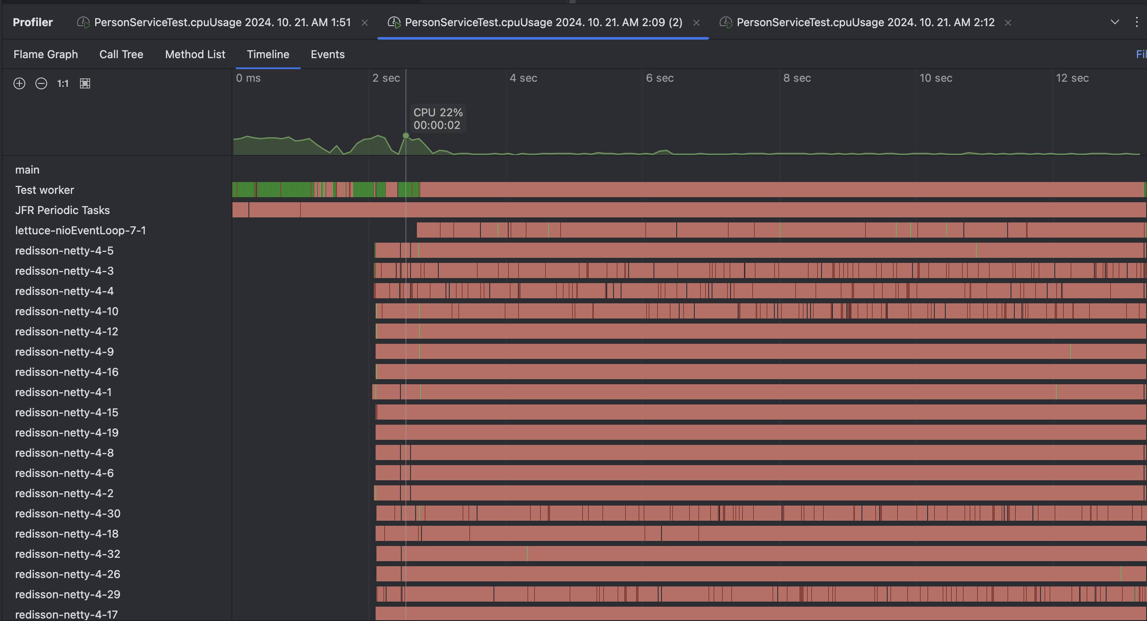Image resolution: width=1147 pixels, height=621 pixels.
Task: Click the lettuce-nioEventLoop-7-1 activity bar
Action: point(781,230)
